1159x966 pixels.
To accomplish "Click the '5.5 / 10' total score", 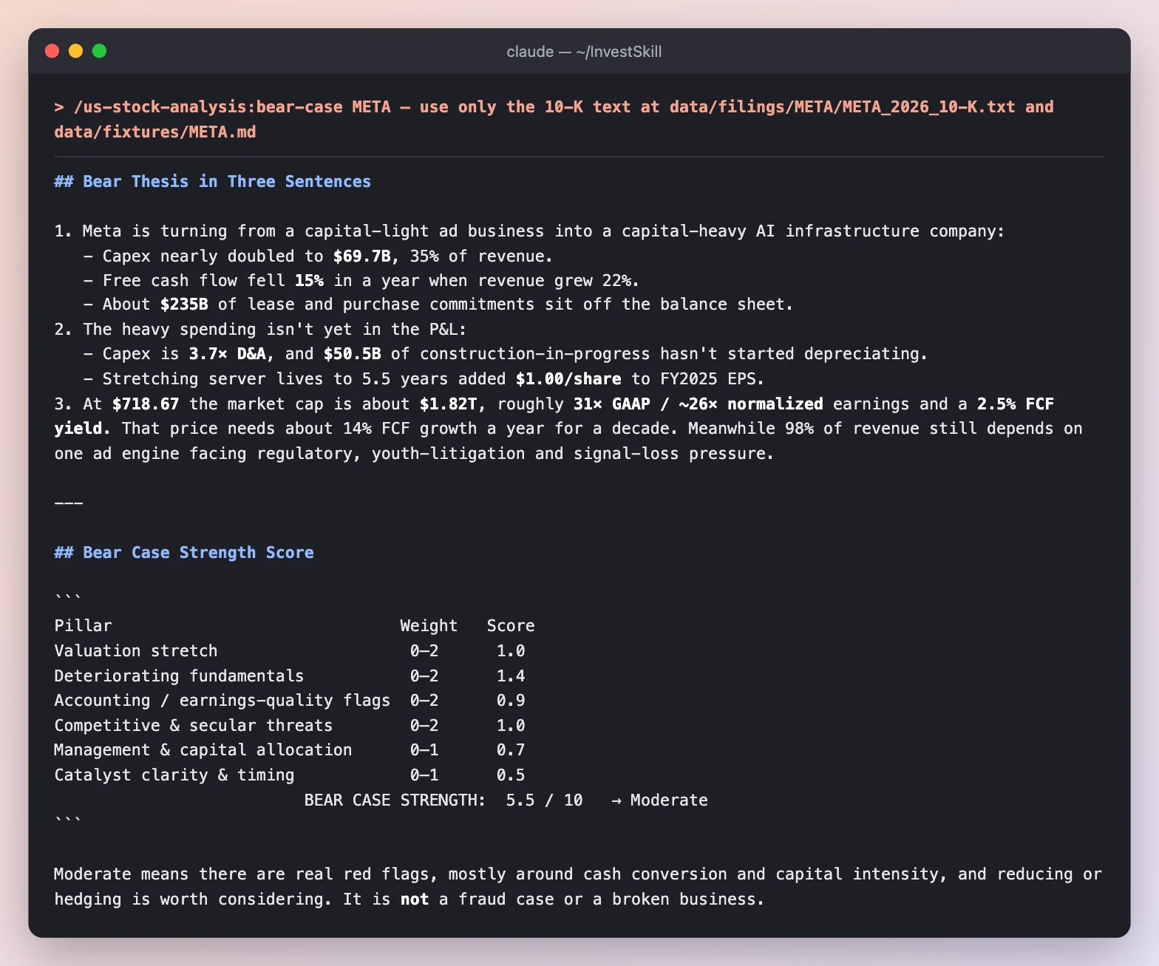I will point(544,800).
